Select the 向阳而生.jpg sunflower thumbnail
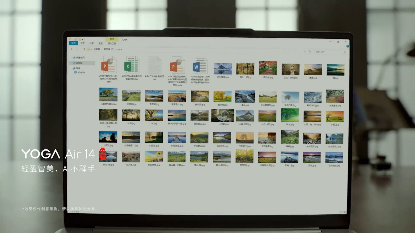Screen dimensions: 415x233 coord(154,157)
